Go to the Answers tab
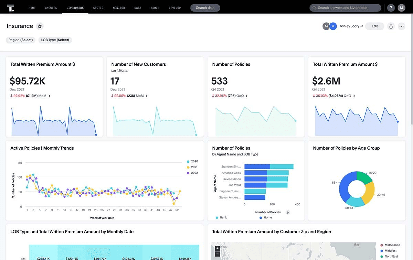Image resolution: width=413 pixels, height=260 pixels. coord(51,8)
